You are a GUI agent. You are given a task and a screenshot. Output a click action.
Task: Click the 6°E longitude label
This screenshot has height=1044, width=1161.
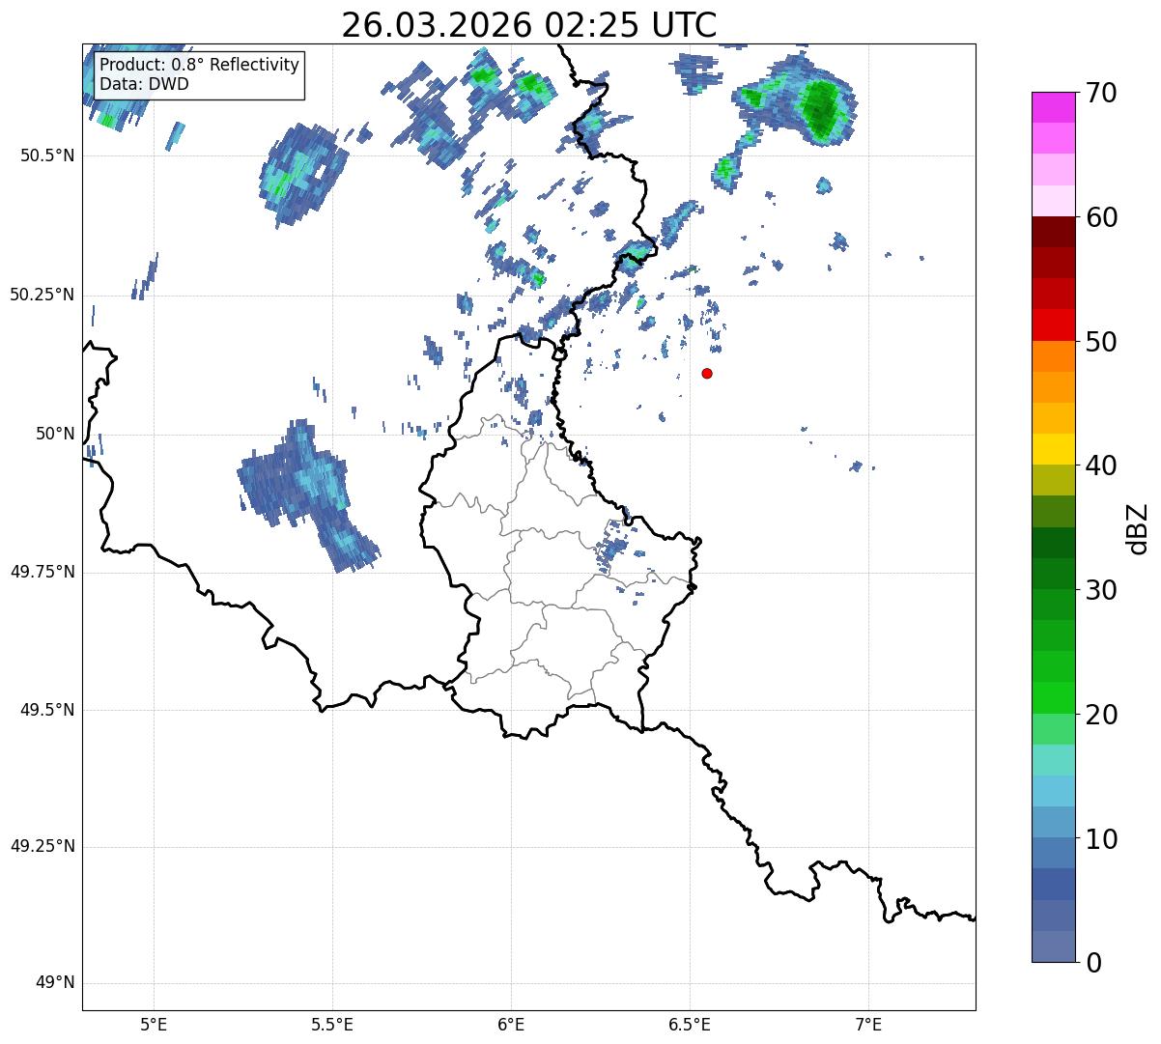pos(511,1026)
